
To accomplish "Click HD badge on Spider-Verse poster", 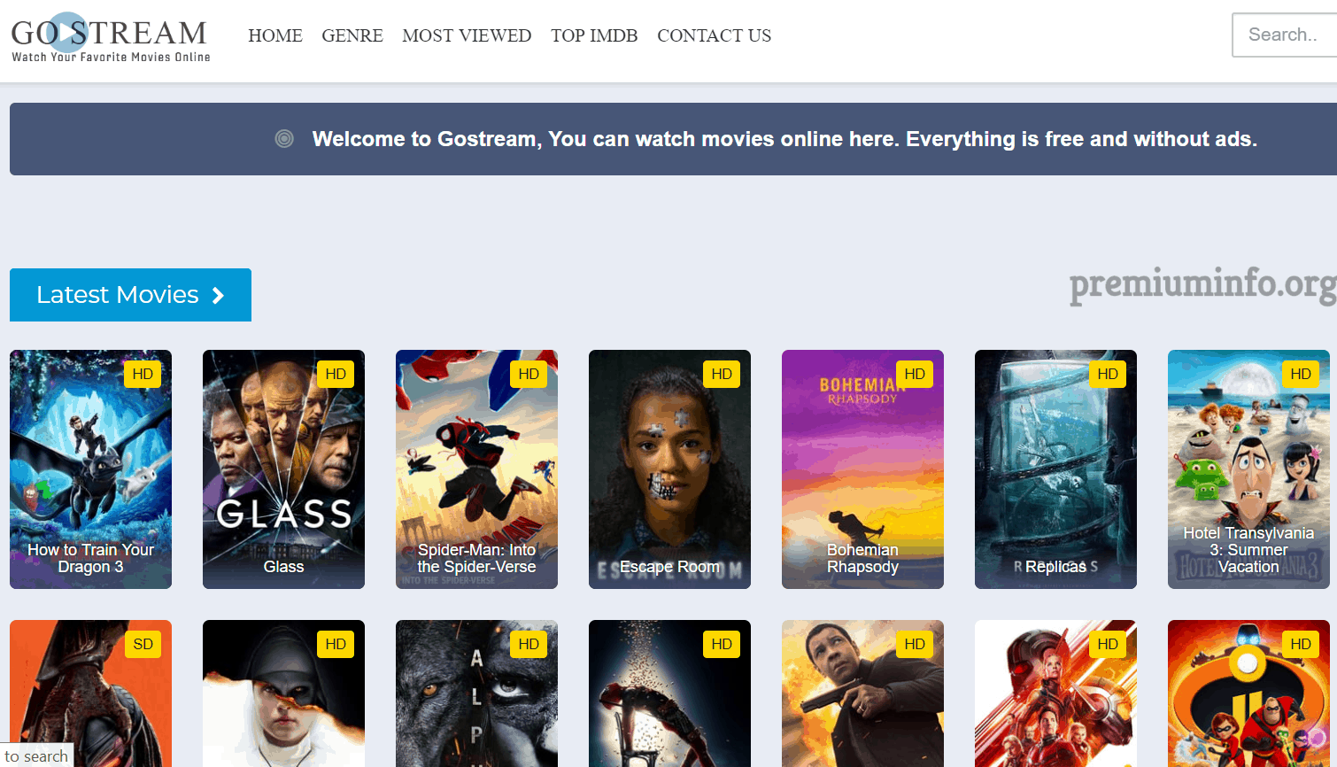I will click(x=529, y=374).
